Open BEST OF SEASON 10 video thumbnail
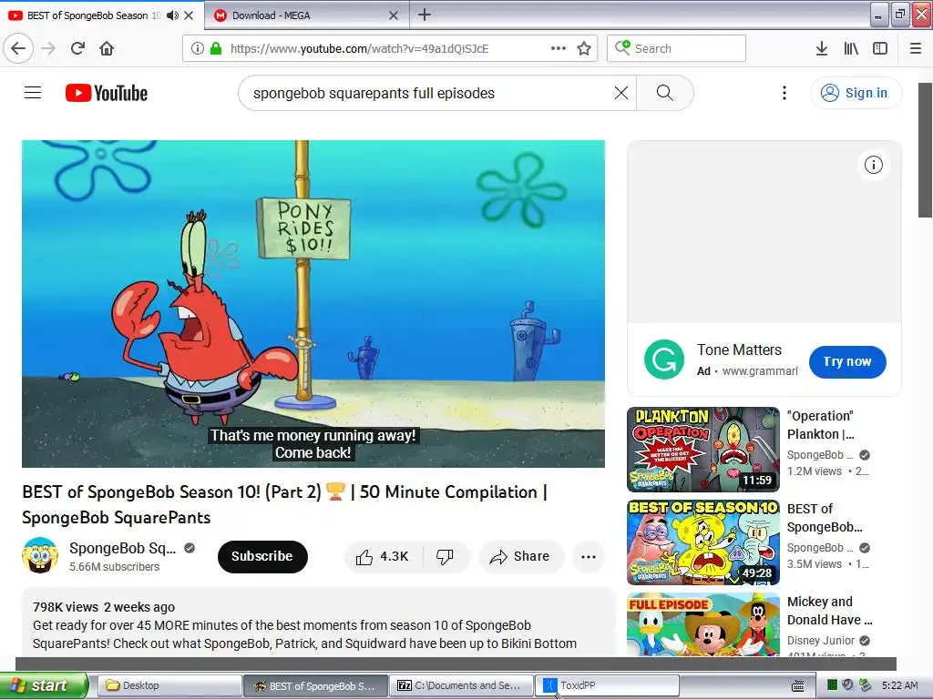 (x=702, y=542)
